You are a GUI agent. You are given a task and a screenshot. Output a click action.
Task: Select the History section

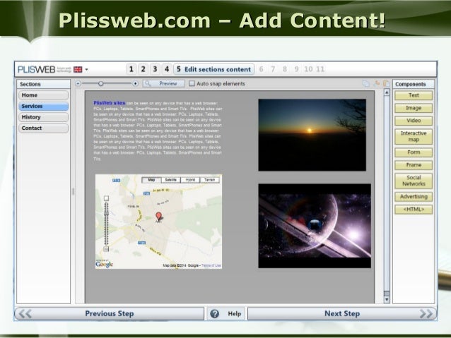[43, 117]
